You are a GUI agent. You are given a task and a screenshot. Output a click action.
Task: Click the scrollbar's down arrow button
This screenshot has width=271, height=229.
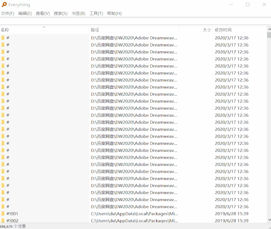[x=268, y=220]
